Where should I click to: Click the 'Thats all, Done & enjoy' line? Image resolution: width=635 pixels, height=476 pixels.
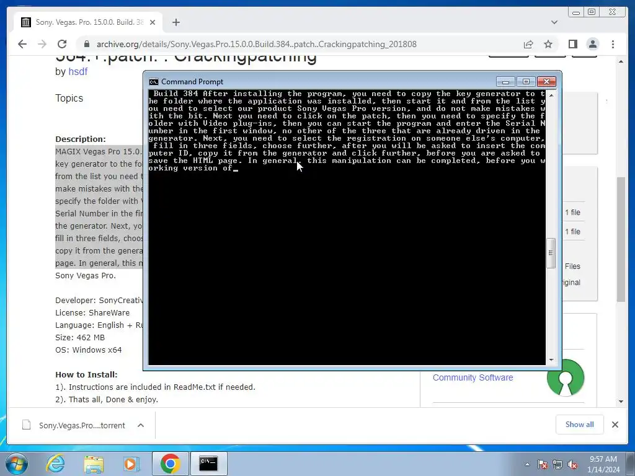tap(107, 400)
